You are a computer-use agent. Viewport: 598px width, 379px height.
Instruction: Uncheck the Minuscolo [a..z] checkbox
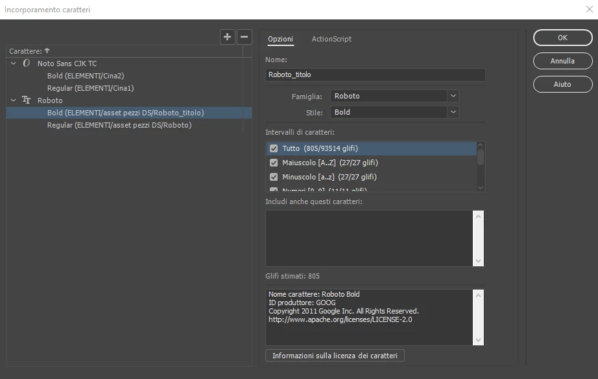[x=274, y=177]
